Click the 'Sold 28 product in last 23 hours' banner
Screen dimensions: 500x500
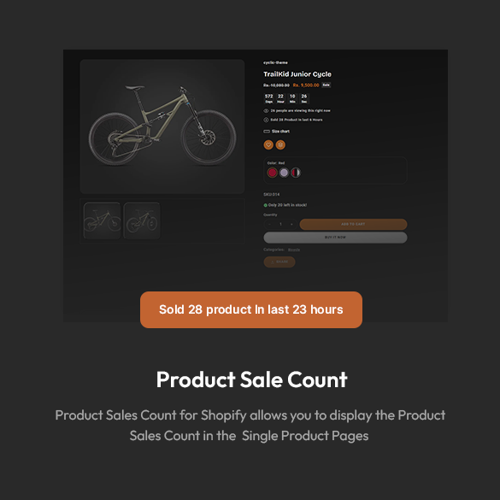pos(251,309)
